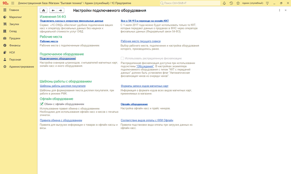
Task: Click Закупки cart icon
Action: [x=5, y=24]
